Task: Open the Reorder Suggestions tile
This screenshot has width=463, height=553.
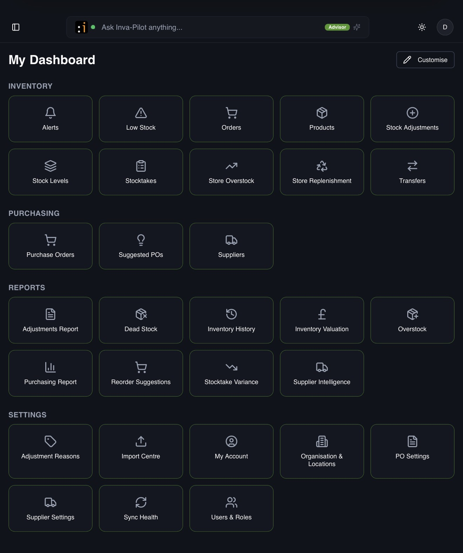Action: (x=141, y=373)
